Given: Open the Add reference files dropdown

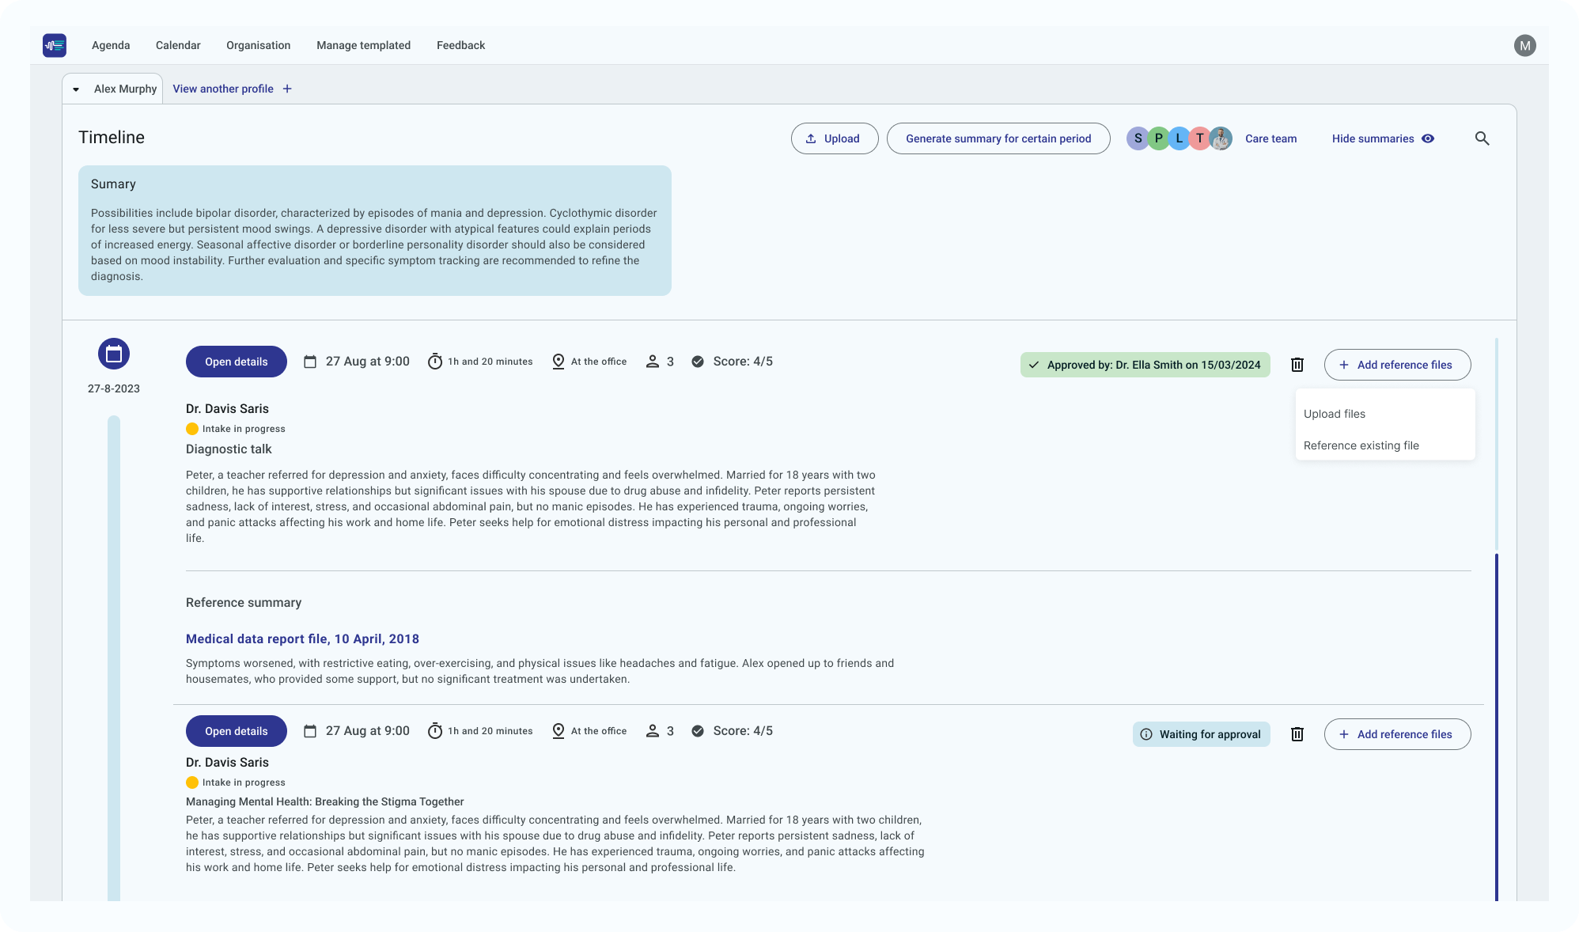Looking at the screenshot, I should click(x=1397, y=365).
